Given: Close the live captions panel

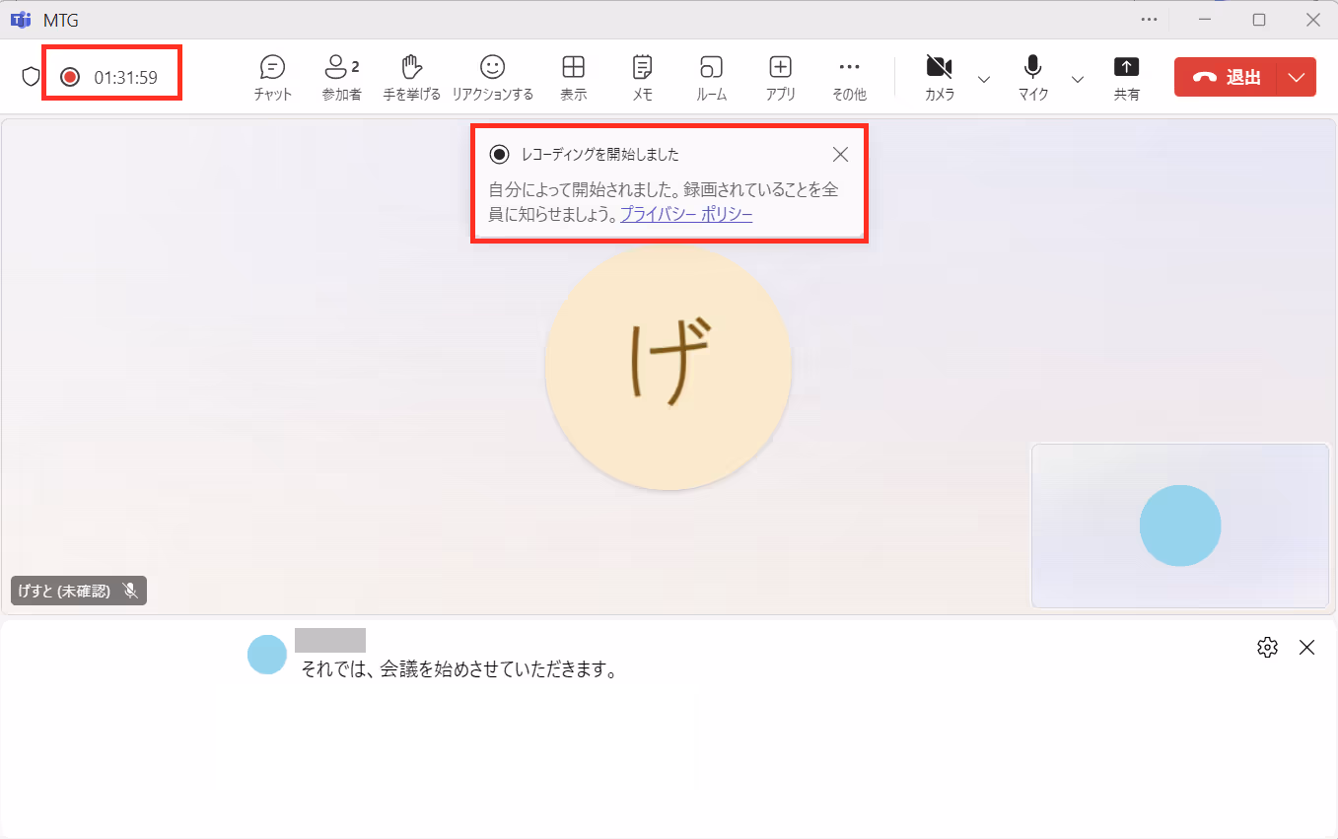Looking at the screenshot, I should (1307, 647).
